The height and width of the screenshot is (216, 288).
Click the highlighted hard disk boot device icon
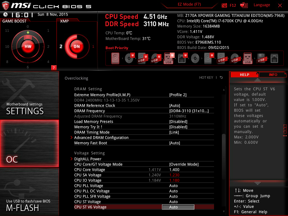pos(115,58)
